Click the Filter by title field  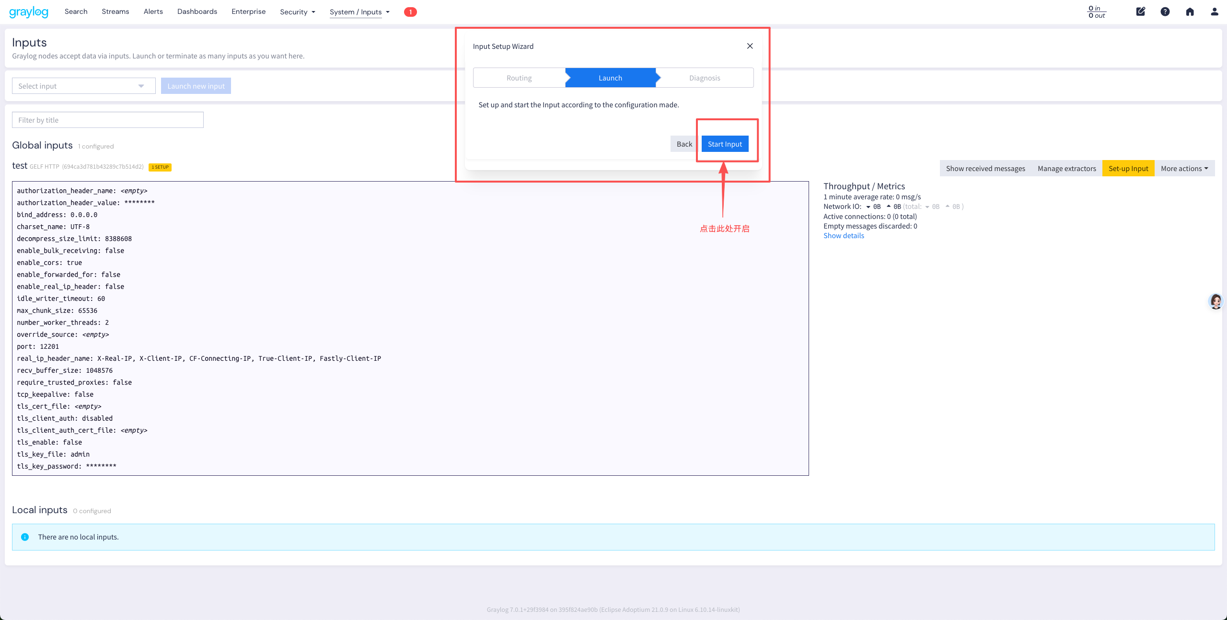[108, 120]
